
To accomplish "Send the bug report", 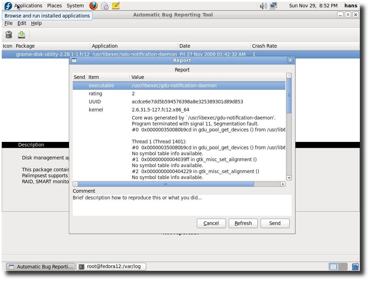I will pos(275,223).
